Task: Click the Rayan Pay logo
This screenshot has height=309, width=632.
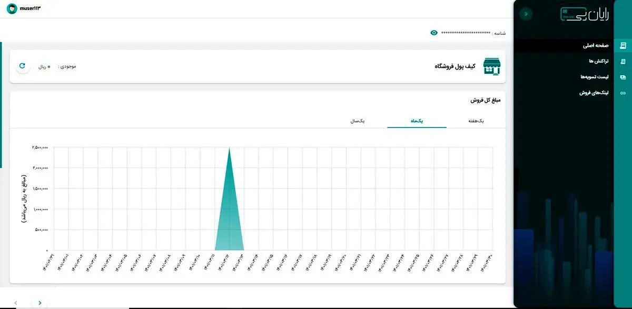Action: tap(585, 15)
